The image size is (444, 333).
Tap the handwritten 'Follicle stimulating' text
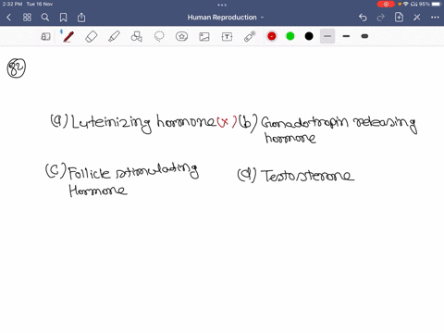[133, 171]
